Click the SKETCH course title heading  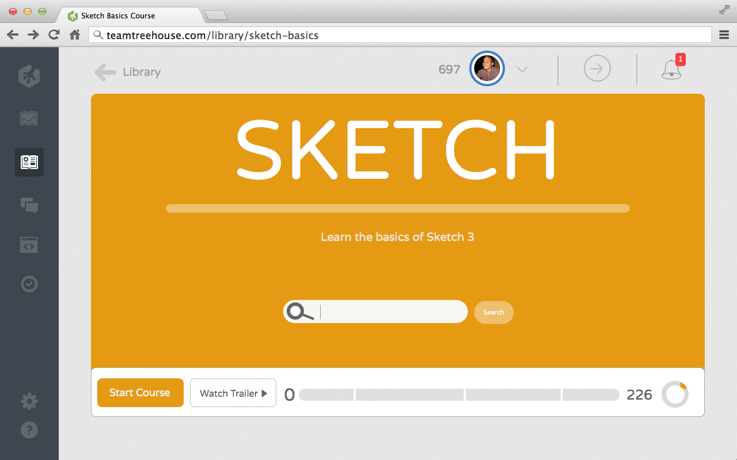pos(396,149)
